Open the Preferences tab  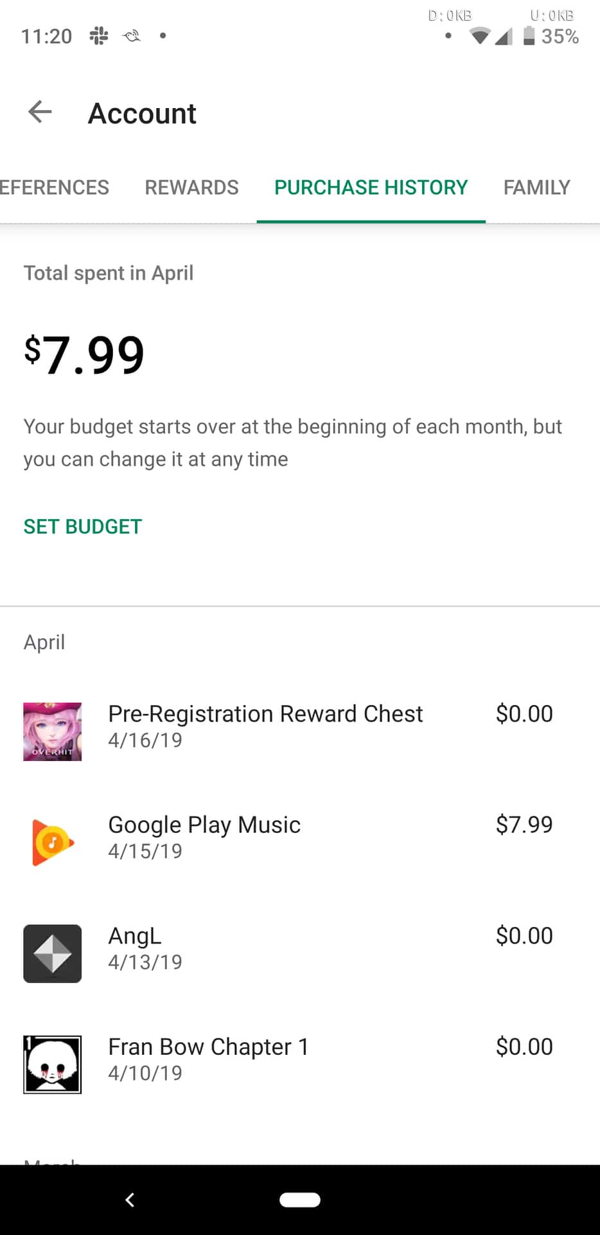[54, 187]
